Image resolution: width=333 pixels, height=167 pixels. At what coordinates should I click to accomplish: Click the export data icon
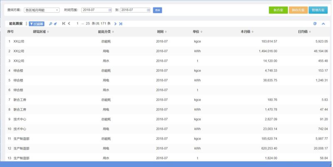315,24
